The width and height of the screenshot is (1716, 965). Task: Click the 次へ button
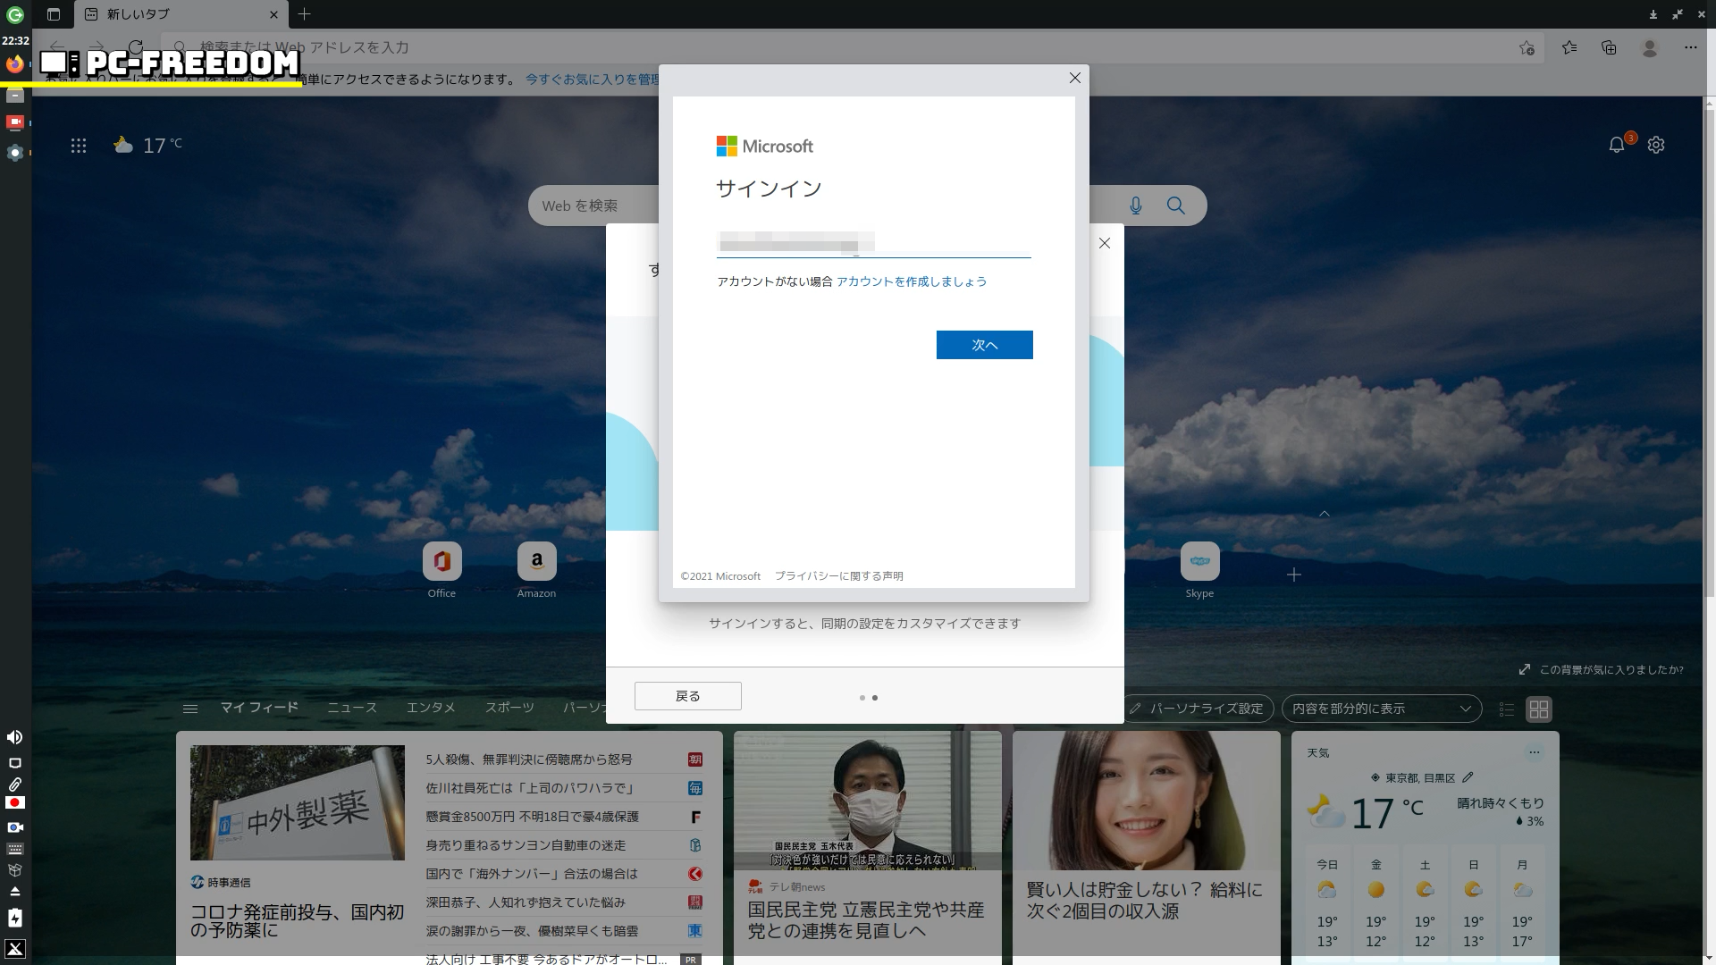984,345
